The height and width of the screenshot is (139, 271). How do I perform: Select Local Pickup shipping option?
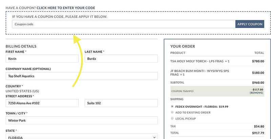172,118
